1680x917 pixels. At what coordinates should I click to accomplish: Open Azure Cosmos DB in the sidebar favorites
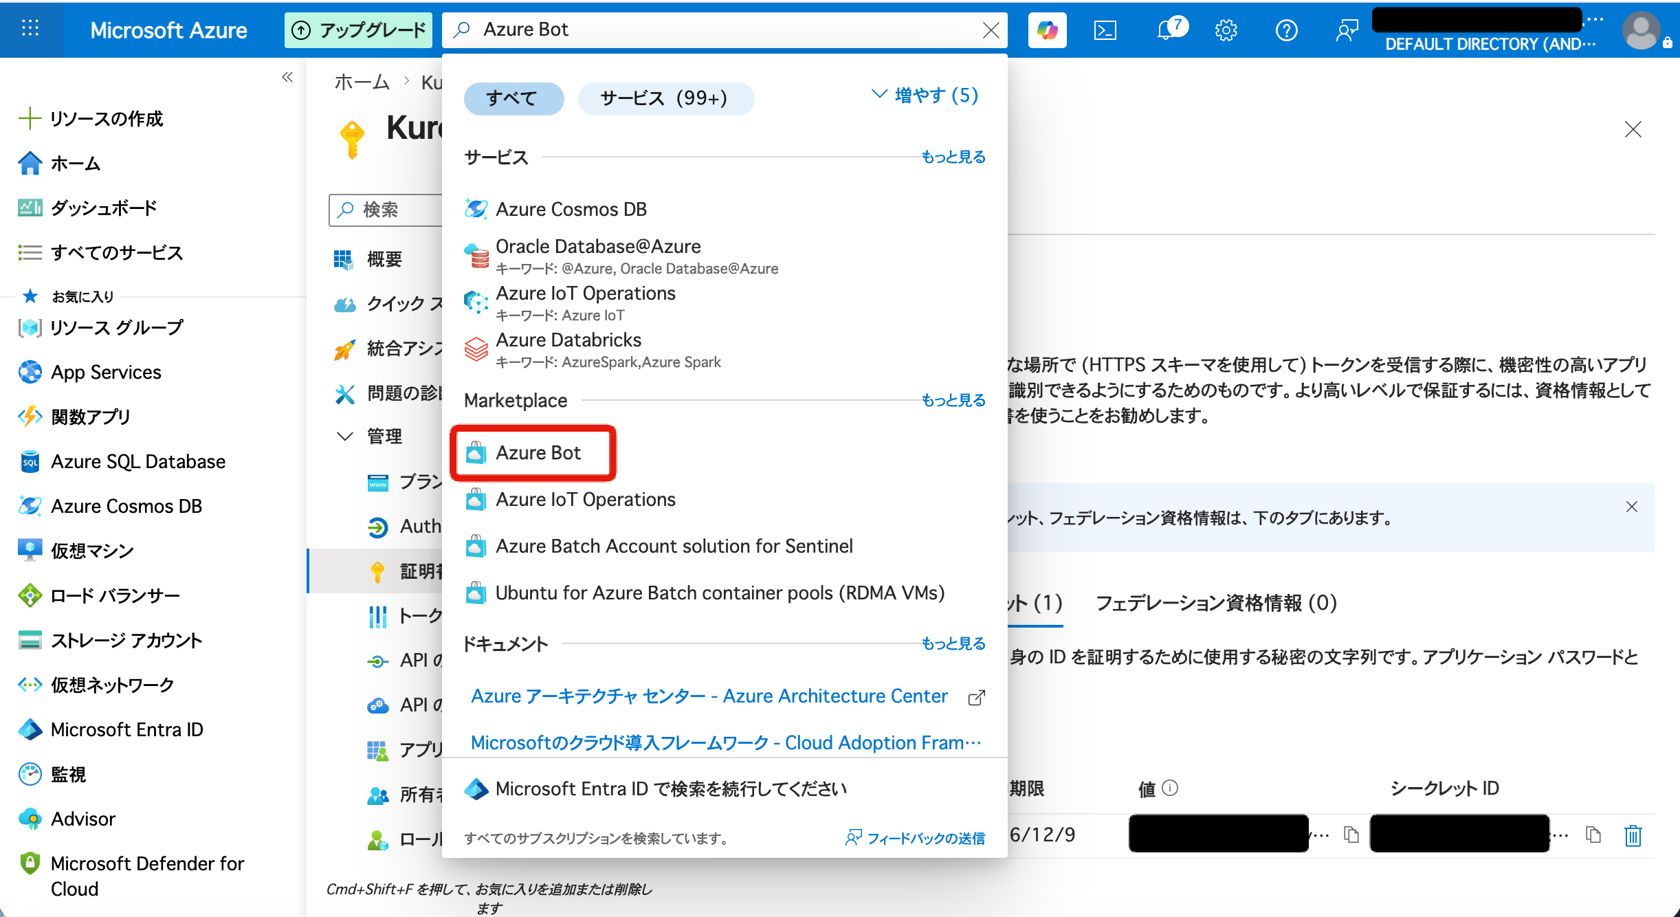[111, 506]
